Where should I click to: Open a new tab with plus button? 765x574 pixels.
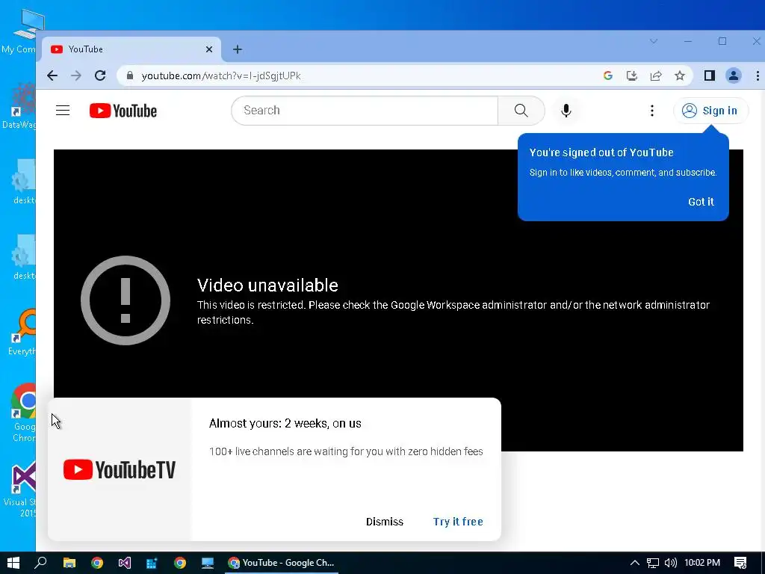click(237, 49)
